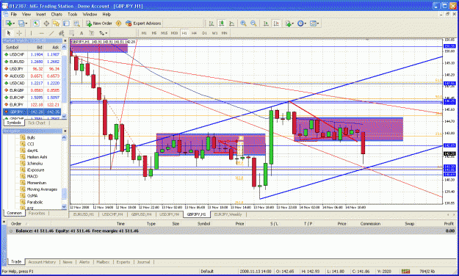Toggle the Expert Advisors button
This screenshot has width=459, height=276.
click(143, 23)
